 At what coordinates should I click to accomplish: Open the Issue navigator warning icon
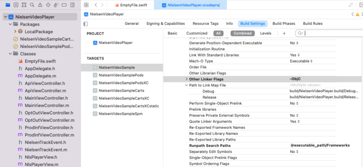click(x=40, y=5)
